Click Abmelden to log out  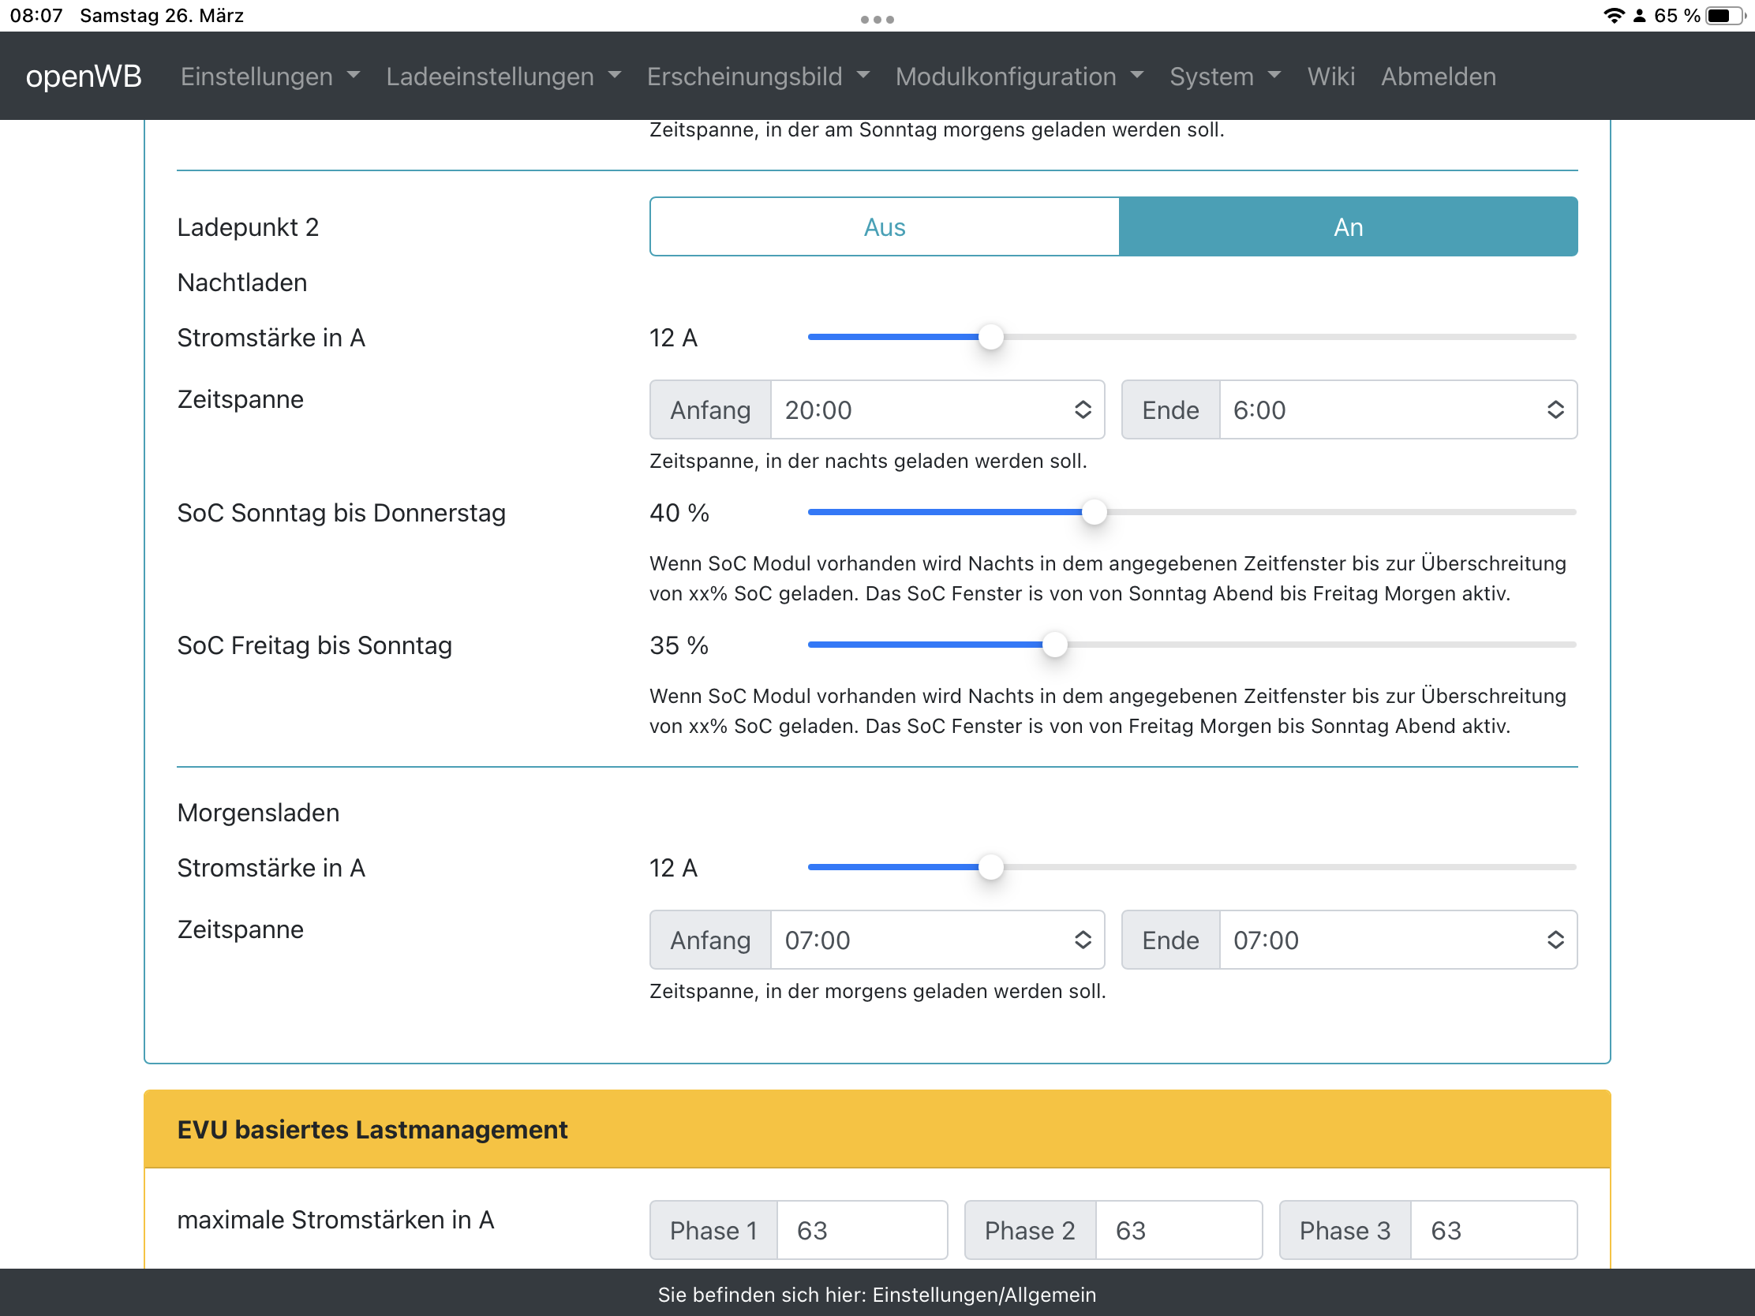pos(1438,77)
